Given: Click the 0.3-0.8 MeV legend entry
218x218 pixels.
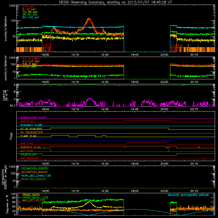Looking at the screenshot, I should pos(31,61).
